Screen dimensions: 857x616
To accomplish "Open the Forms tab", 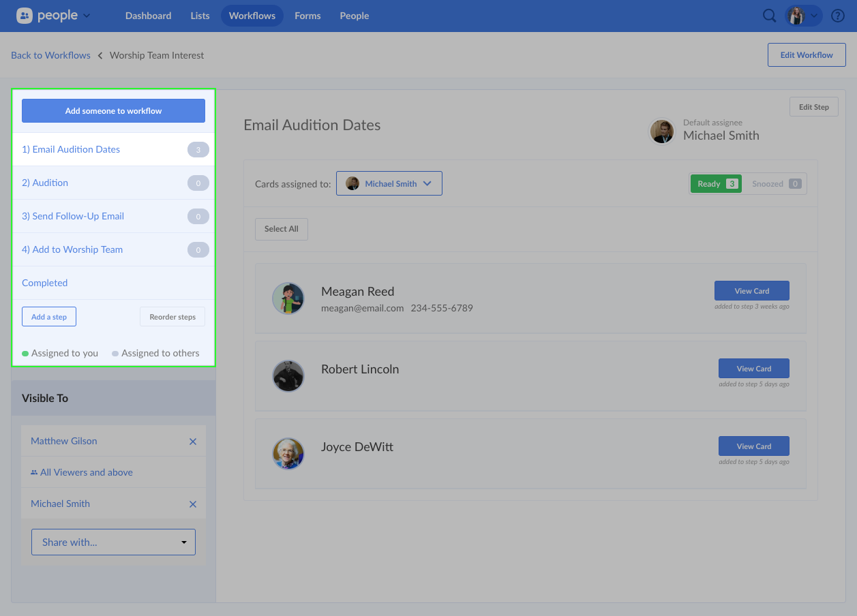I will [x=307, y=16].
